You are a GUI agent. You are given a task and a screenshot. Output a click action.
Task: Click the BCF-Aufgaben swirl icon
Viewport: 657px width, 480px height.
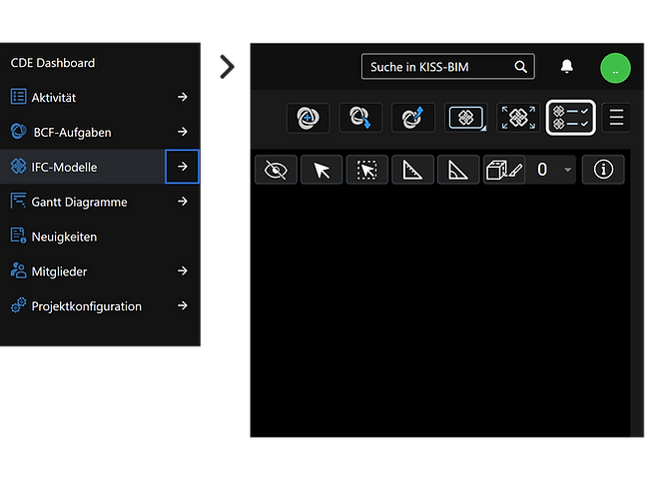(18, 131)
